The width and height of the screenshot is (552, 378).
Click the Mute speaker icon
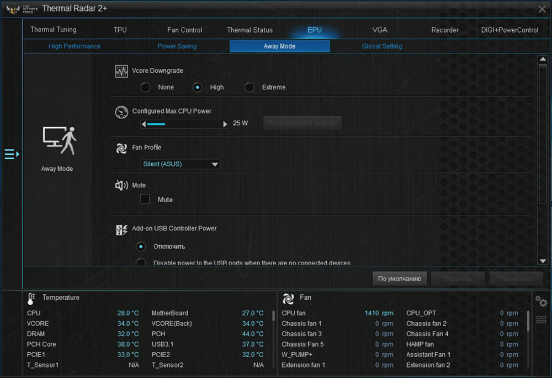[x=121, y=185]
